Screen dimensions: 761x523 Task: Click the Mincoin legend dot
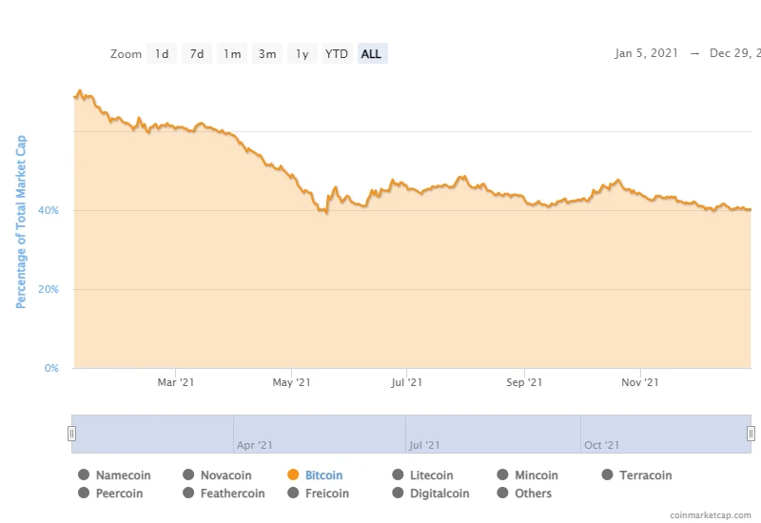click(x=502, y=475)
